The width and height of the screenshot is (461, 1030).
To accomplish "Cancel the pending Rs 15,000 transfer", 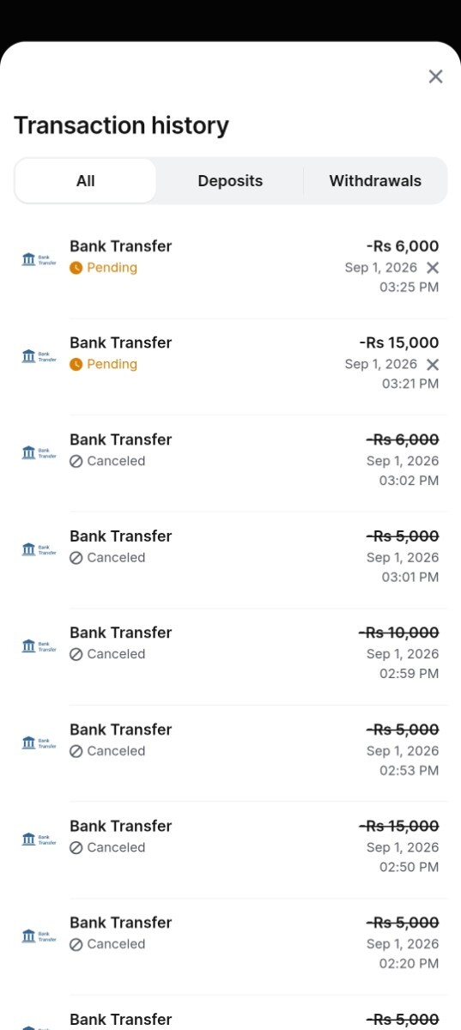I will coord(433,365).
